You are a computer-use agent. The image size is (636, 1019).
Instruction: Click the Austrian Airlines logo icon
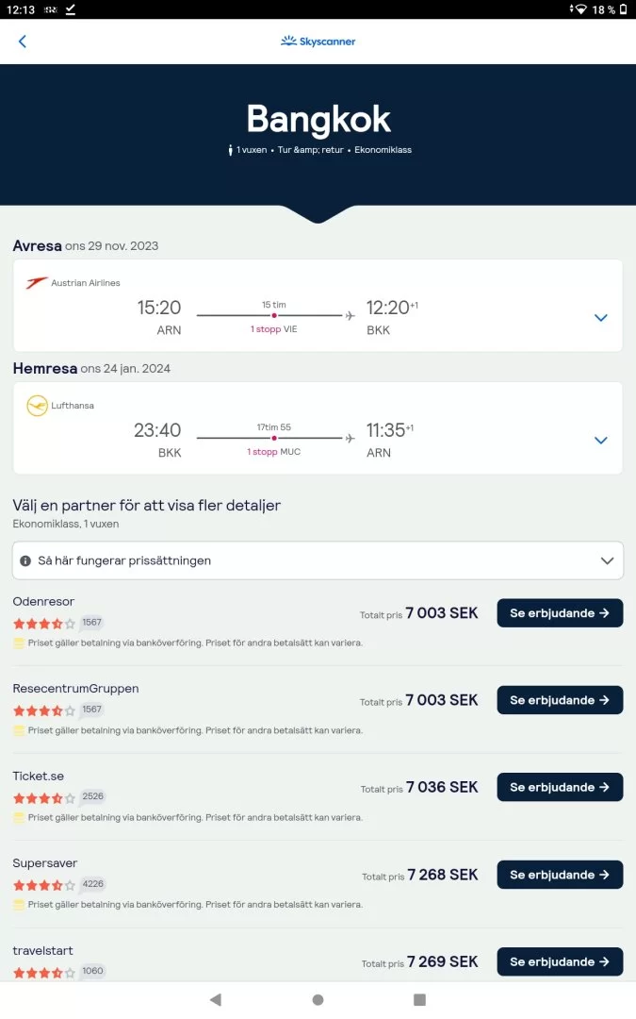(x=37, y=283)
